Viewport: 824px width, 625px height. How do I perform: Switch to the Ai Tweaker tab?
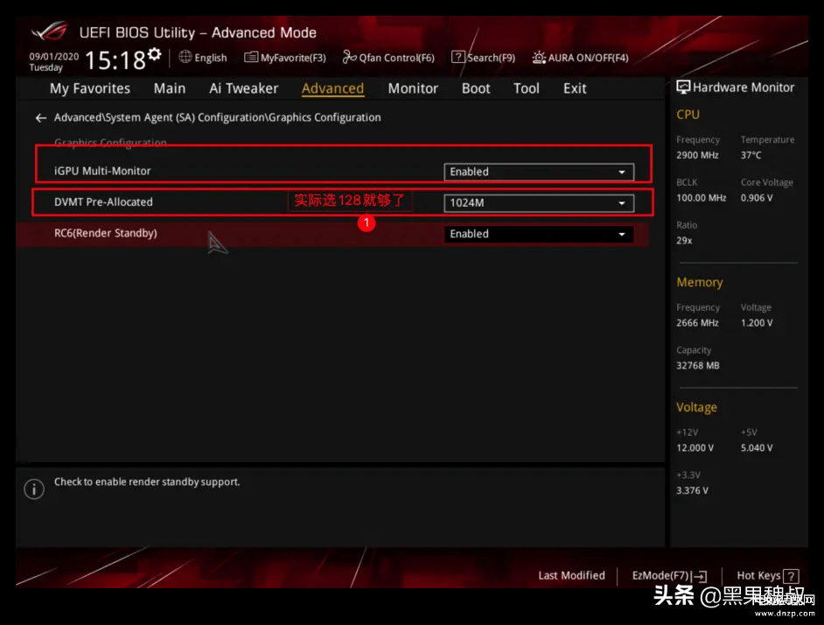pyautogui.click(x=244, y=88)
